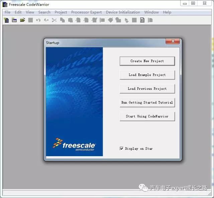214x198 pixels.
Task: Click the Cut scissors icon
Action: coord(54,20)
